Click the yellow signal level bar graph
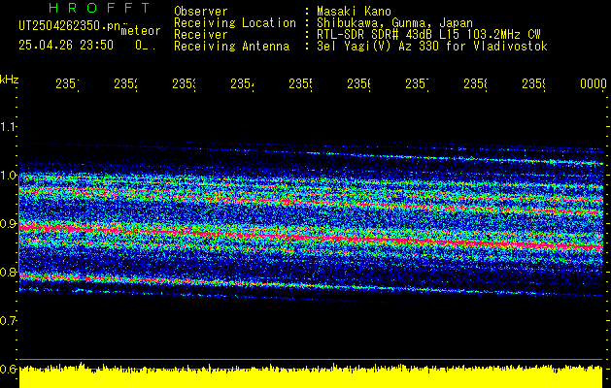This screenshot has width=611, height=388. coord(311,376)
